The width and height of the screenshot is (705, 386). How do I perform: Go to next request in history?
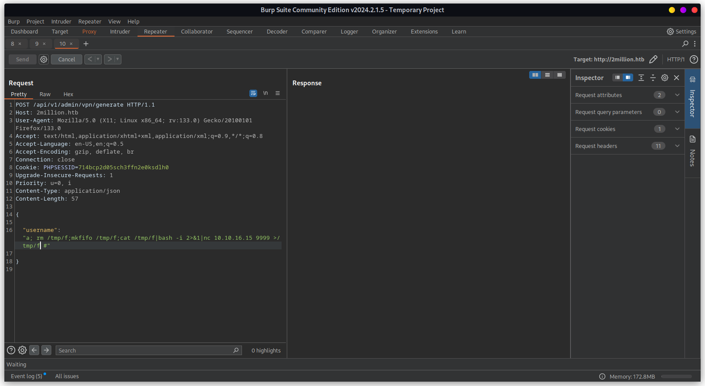(110, 59)
